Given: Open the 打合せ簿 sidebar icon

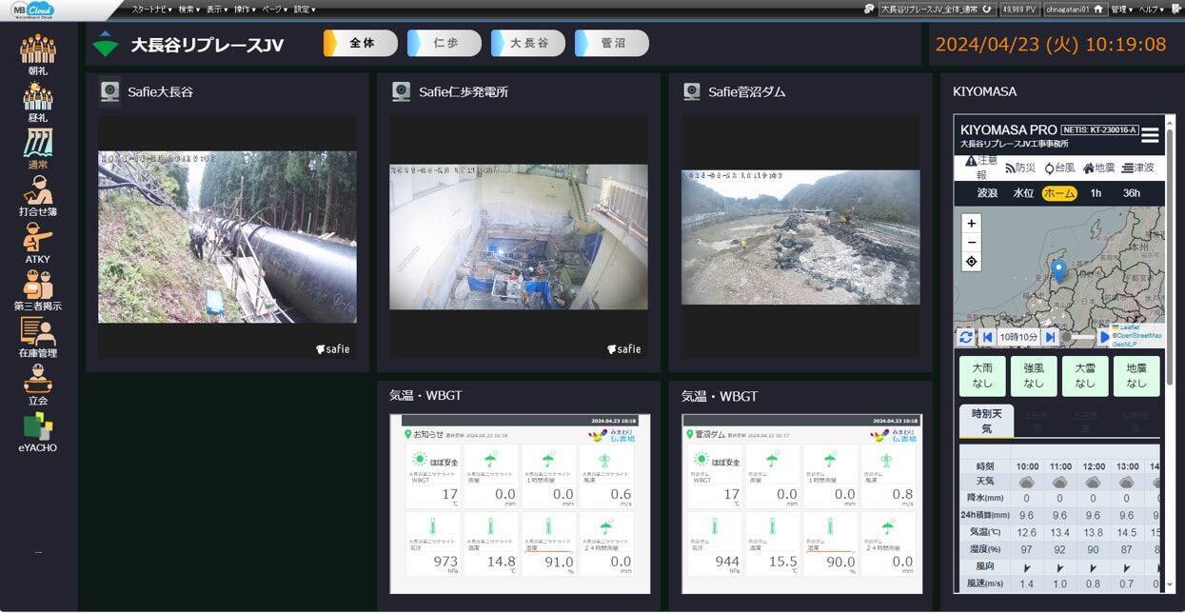Looking at the screenshot, I should 38,200.
